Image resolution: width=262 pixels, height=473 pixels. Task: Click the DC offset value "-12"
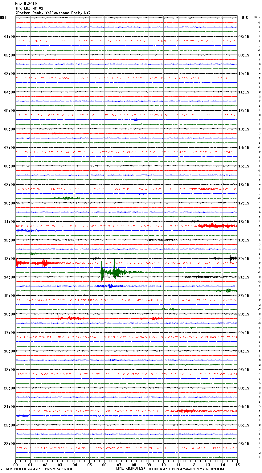(x=259, y=263)
